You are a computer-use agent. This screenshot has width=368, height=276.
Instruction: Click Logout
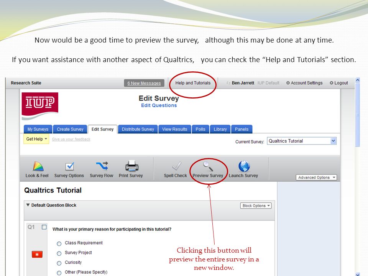(339, 83)
